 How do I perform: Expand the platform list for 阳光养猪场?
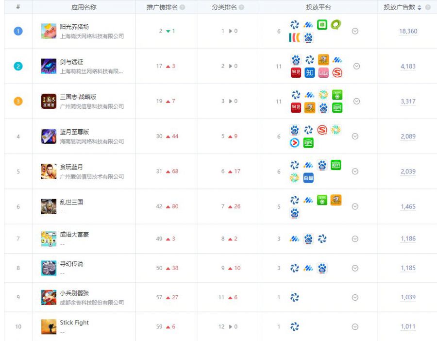pyautogui.click(x=355, y=31)
